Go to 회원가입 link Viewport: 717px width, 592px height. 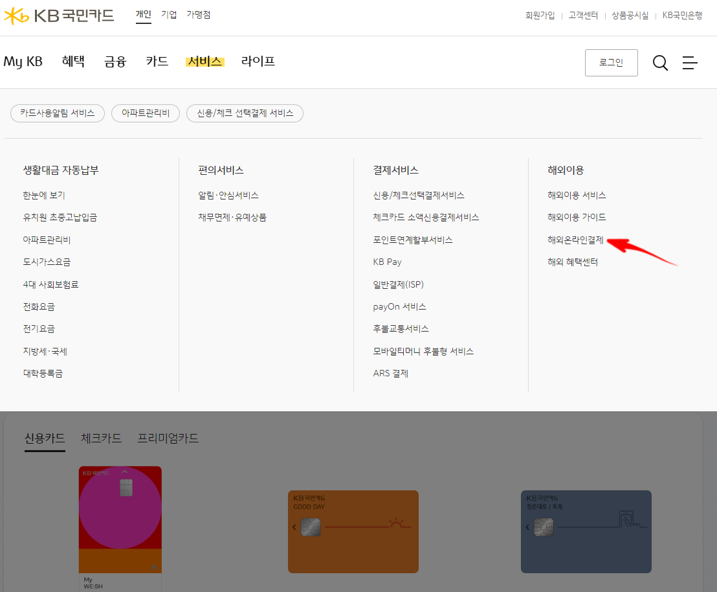pos(540,16)
